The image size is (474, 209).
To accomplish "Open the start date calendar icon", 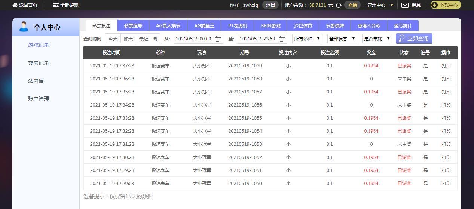I will tap(218, 39).
